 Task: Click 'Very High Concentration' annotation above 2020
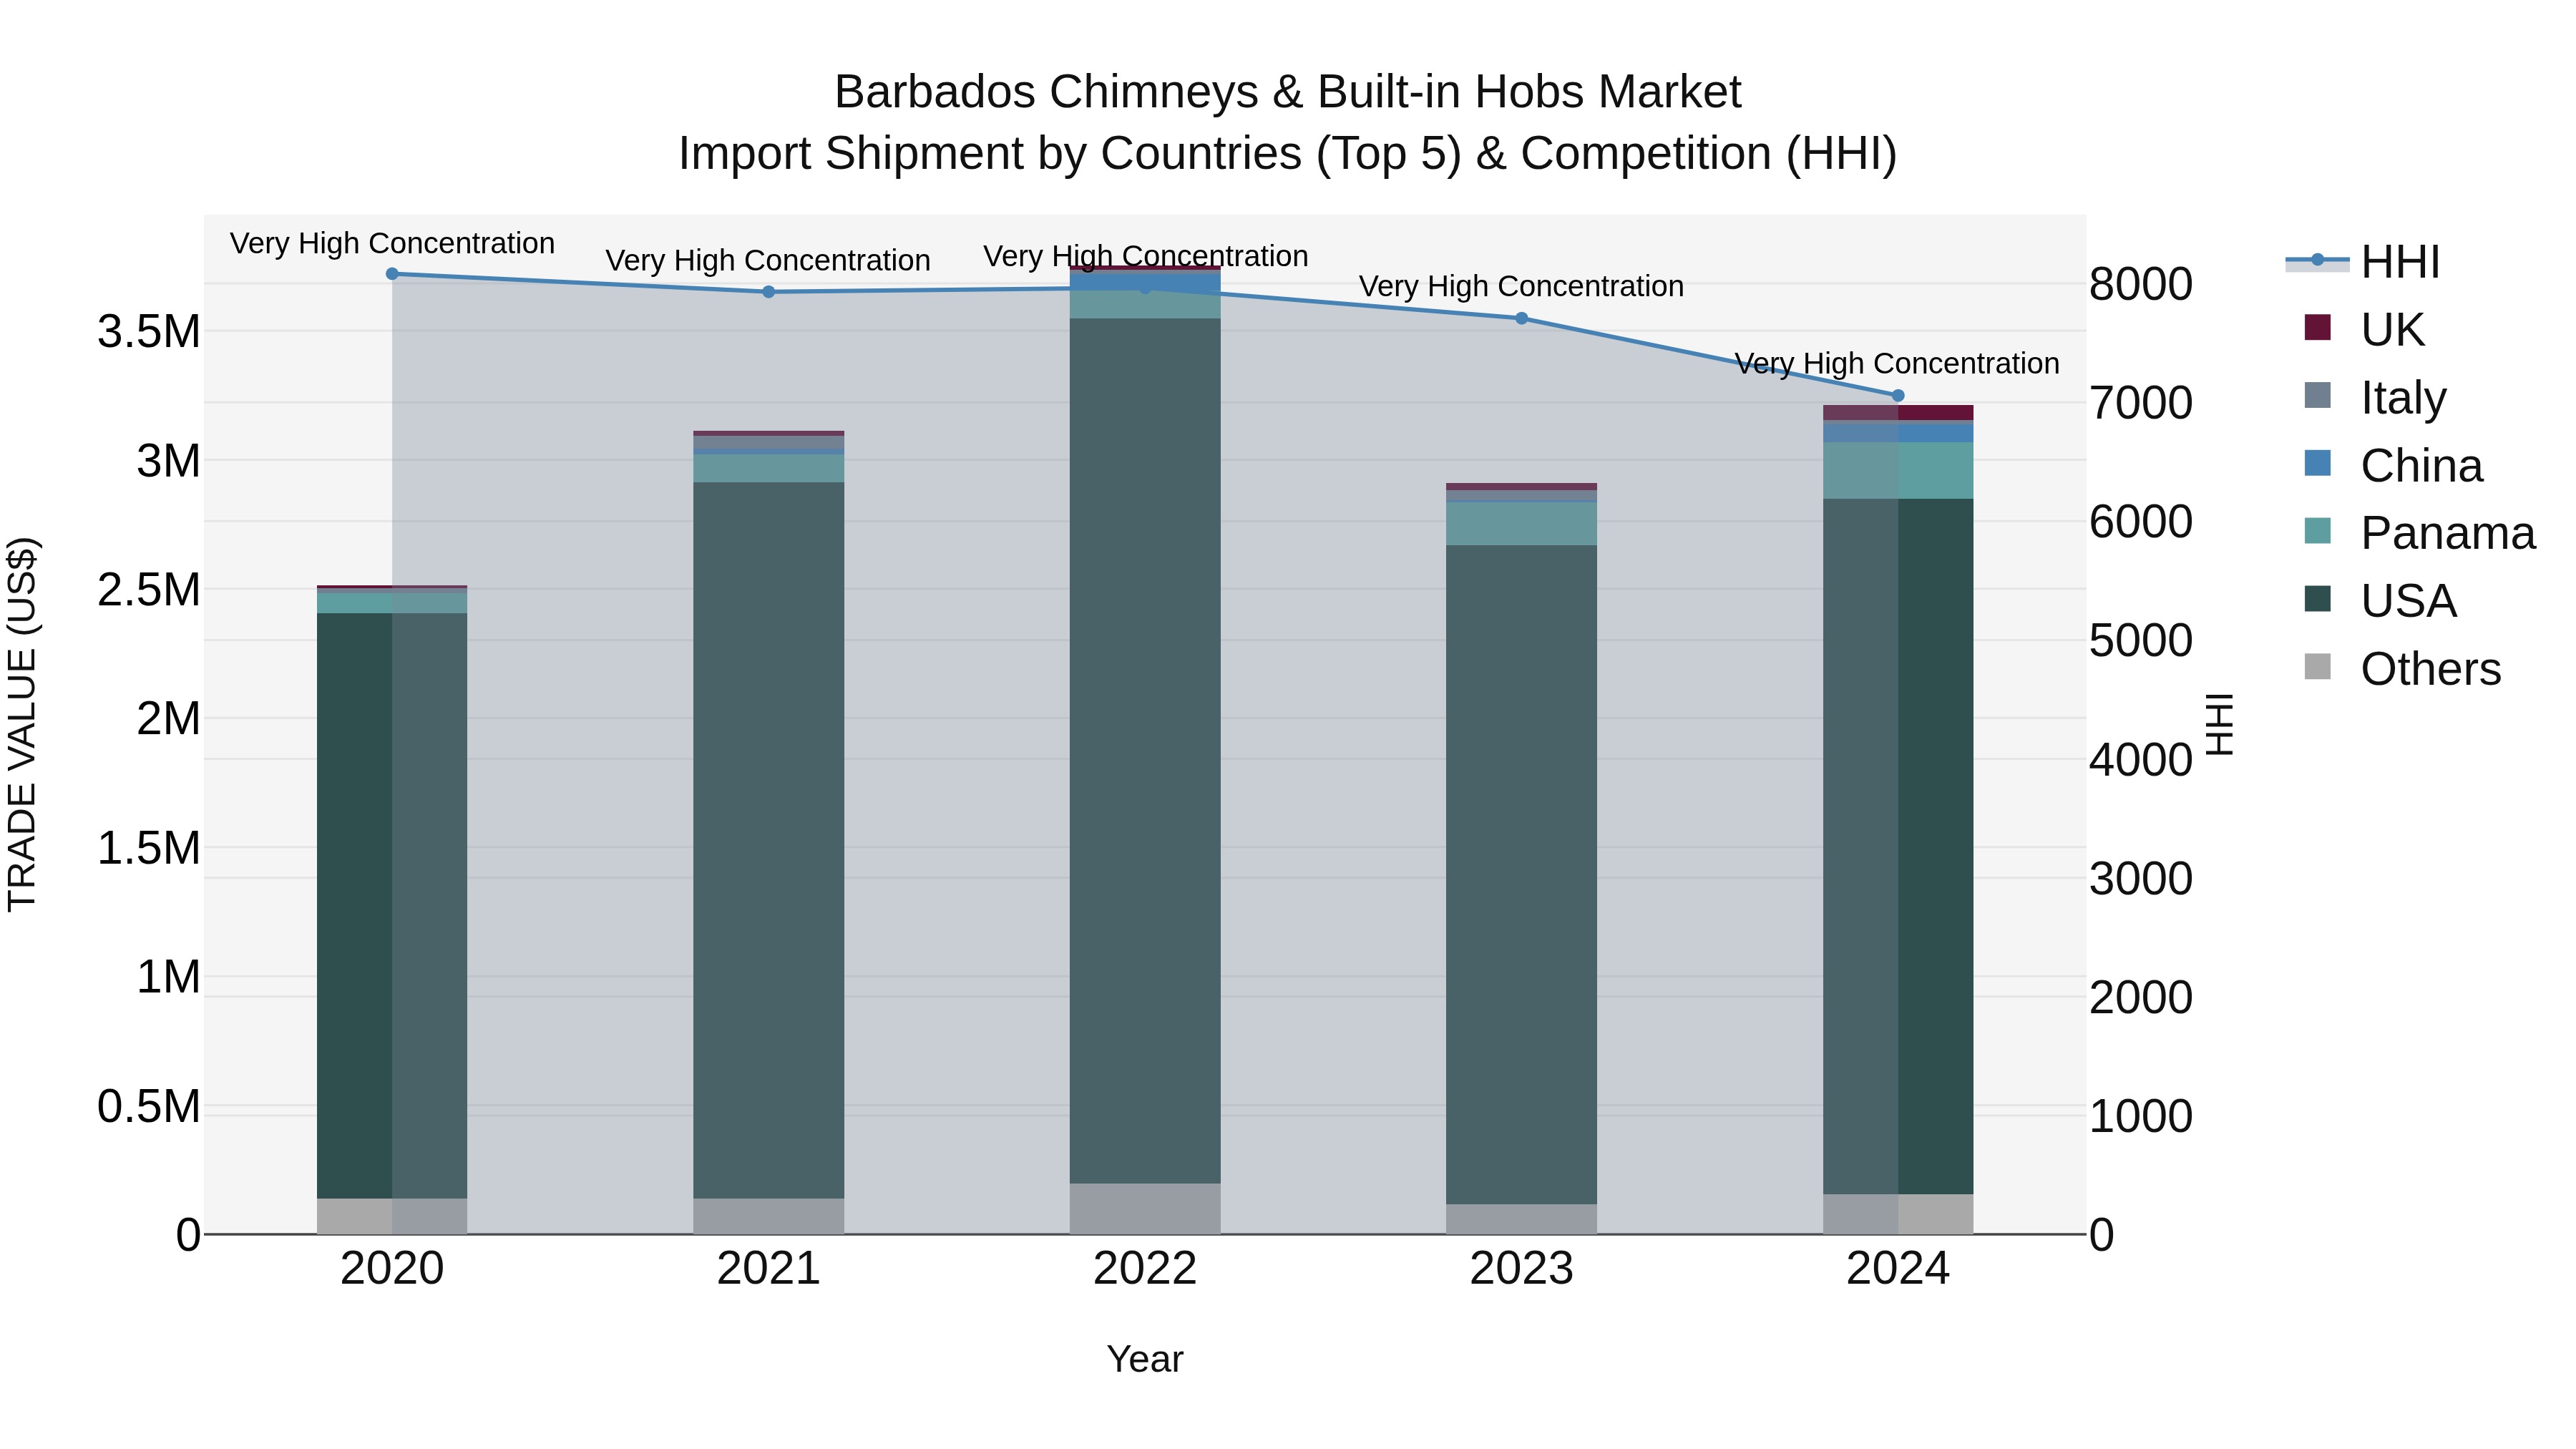point(392,244)
